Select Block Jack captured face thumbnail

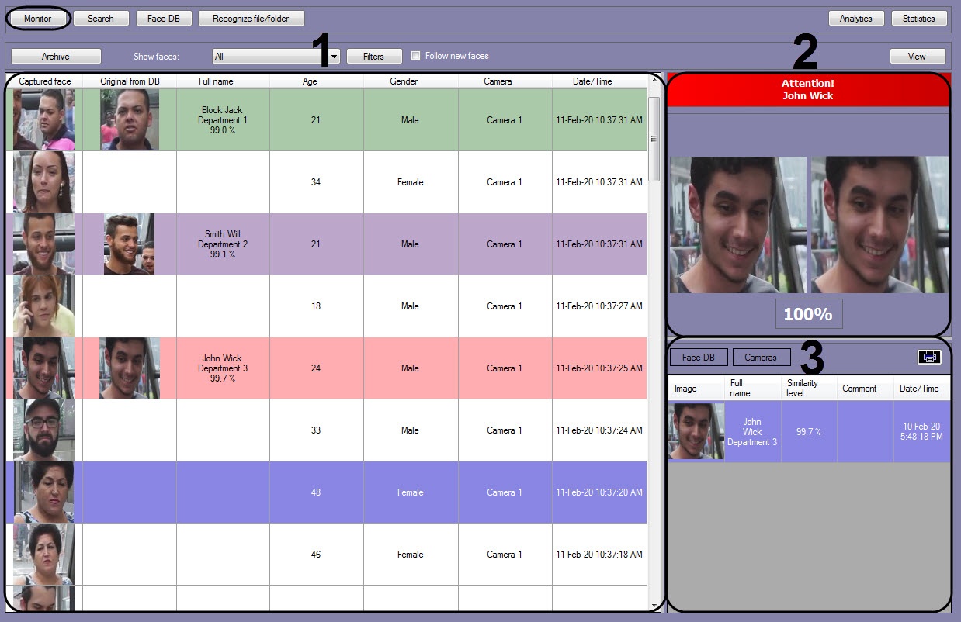pos(44,119)
